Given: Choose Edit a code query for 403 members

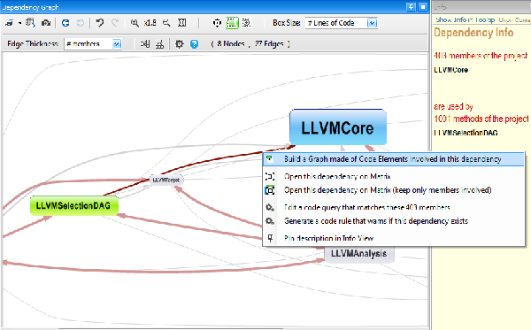Looking at the screenshot, I should [367, 207].
